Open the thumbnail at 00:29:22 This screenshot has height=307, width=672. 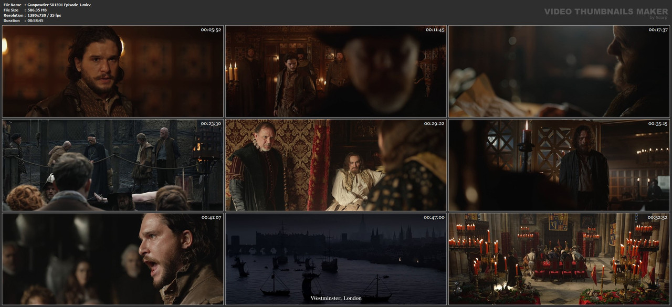coord(336,165)
